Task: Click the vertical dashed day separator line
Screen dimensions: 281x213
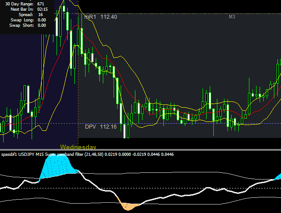Action: (78, 89)
